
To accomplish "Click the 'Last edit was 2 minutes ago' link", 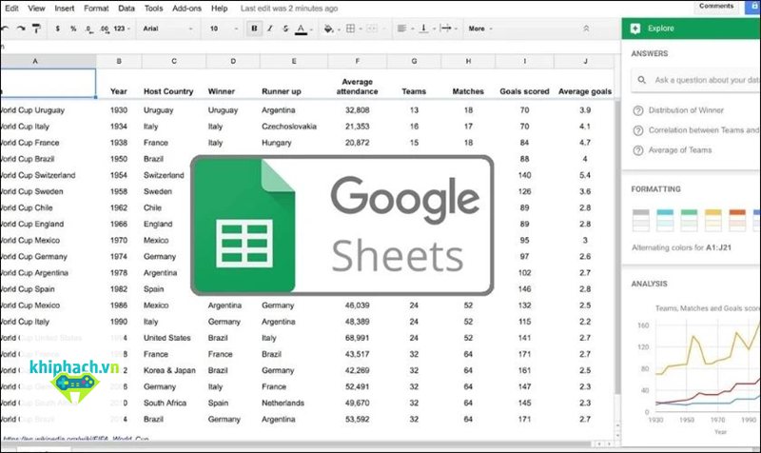I will click(289, 9).
